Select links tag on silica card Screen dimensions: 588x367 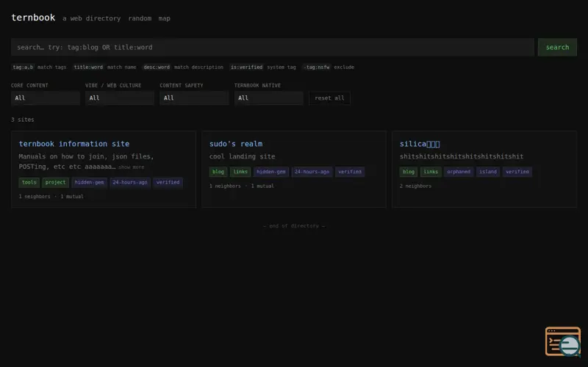[x=431, y=172]
